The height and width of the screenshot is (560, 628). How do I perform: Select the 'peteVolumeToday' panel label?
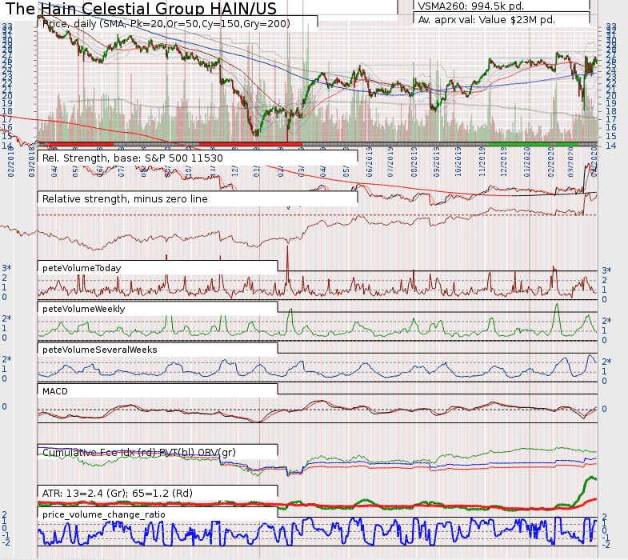pos(82,268)
